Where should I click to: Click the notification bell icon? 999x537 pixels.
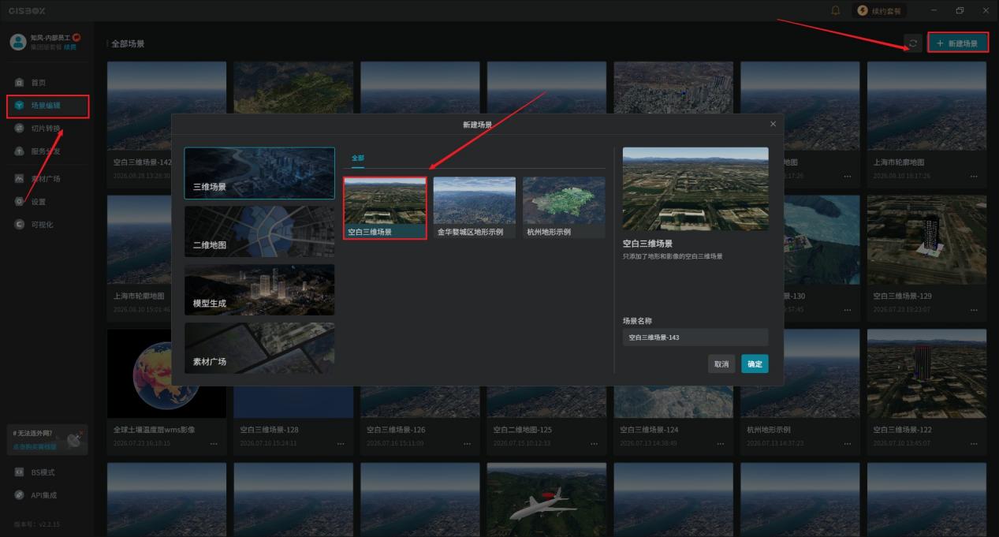tap(836, 10)
